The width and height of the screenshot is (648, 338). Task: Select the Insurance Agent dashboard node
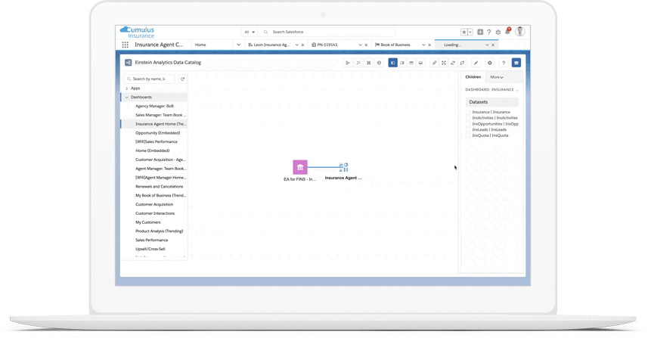(x=343, y=167)
